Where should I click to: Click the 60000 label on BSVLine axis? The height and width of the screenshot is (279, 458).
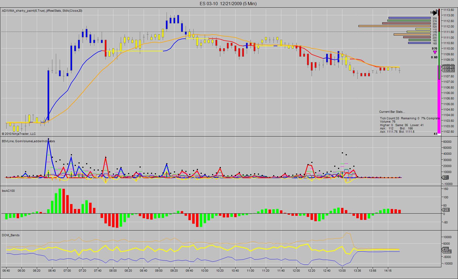click(448, 142)
